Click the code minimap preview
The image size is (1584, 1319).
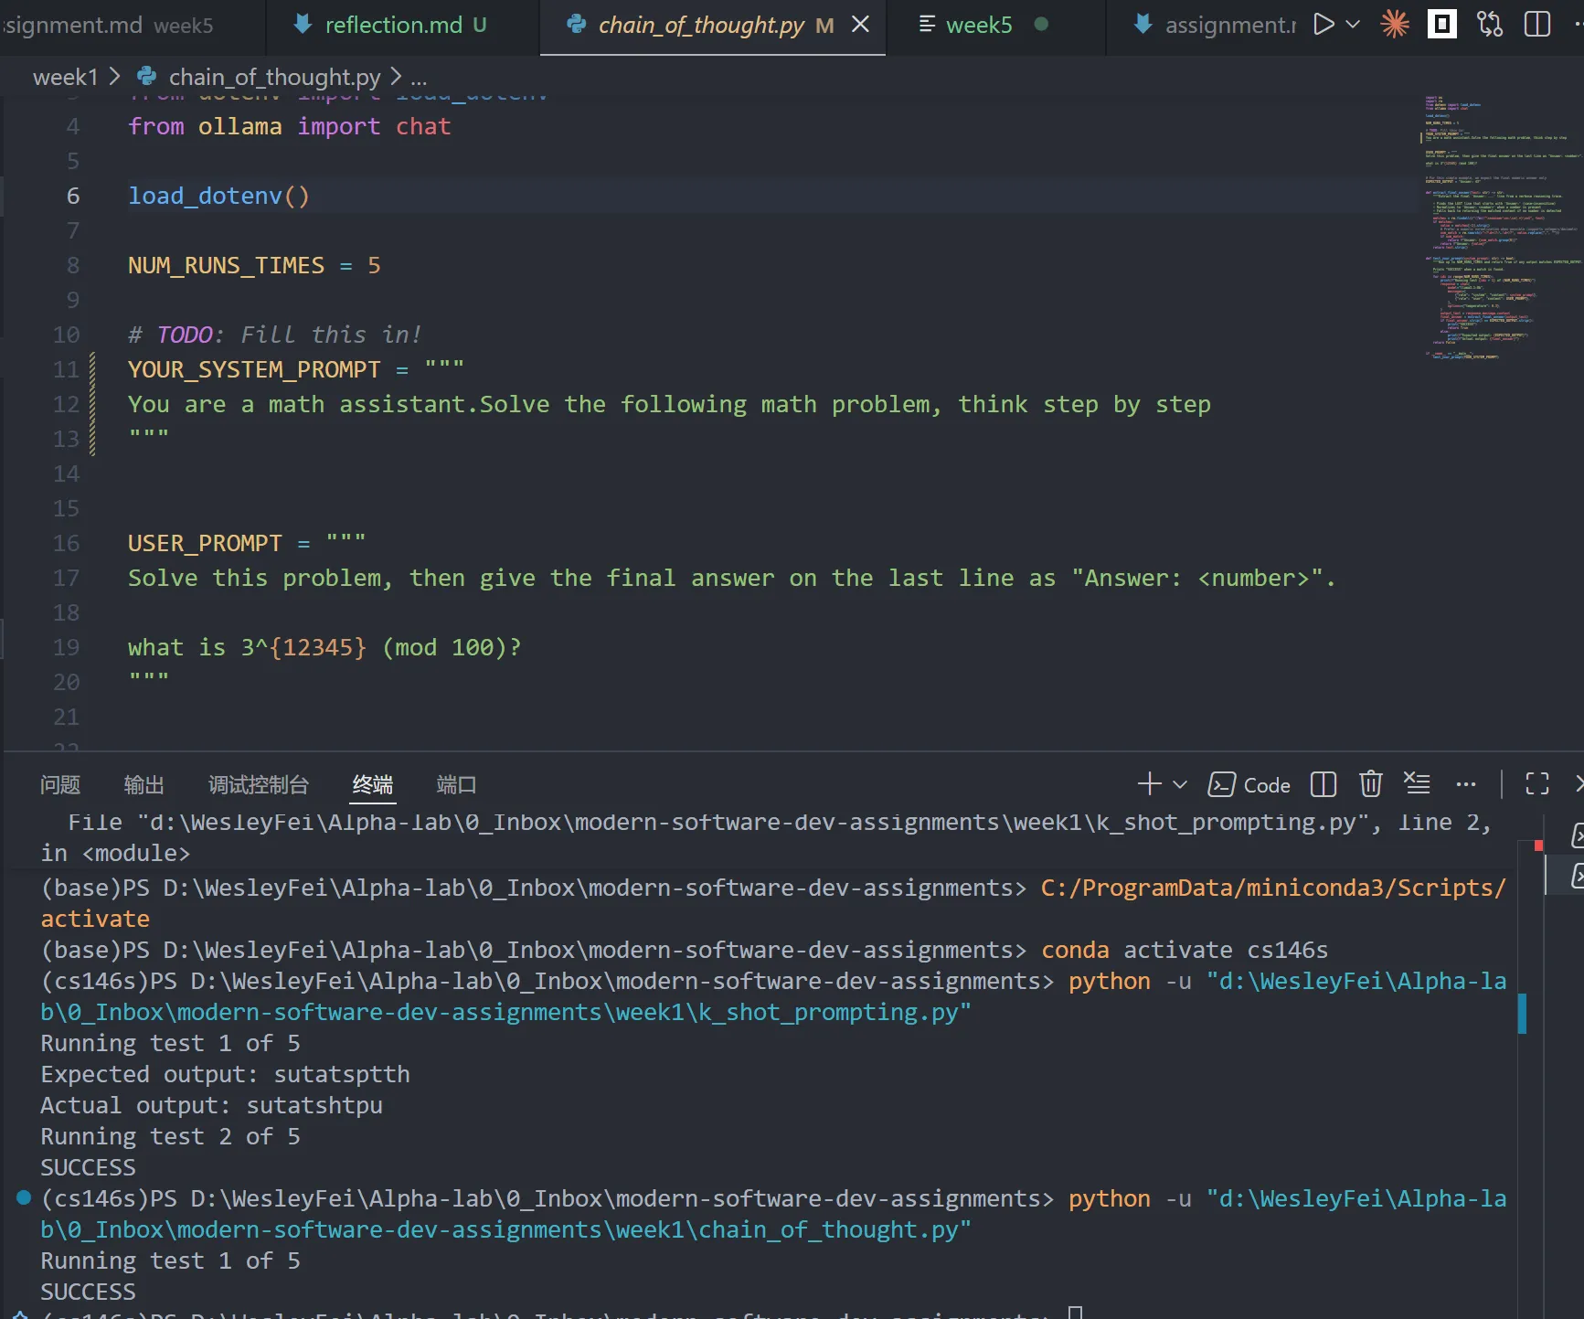coord(1499,229)
